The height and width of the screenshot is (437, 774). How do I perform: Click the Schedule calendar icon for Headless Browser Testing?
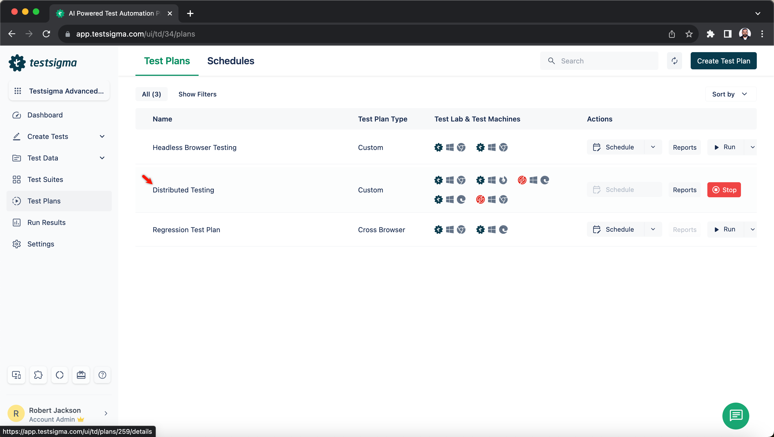pyautogui.click(x=596, y=147)
